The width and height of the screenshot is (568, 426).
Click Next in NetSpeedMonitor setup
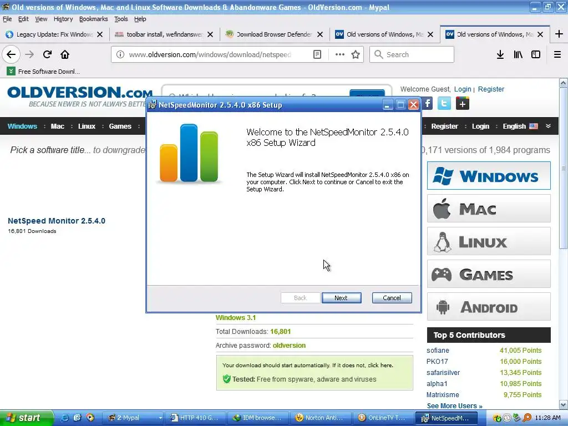[x=341, y=298]
